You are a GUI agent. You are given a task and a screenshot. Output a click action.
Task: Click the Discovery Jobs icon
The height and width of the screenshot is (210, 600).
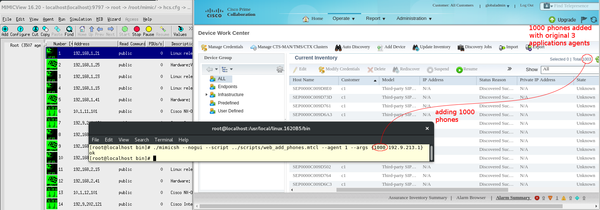coord(461,48)
